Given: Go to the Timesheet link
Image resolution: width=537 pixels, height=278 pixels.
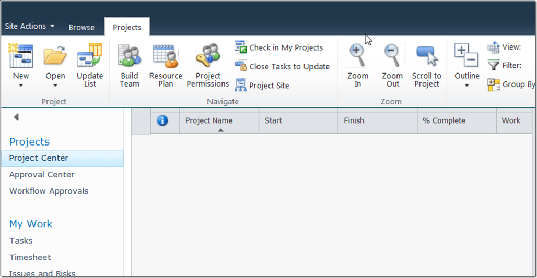Looking at the screenshot, I should 30,257.
